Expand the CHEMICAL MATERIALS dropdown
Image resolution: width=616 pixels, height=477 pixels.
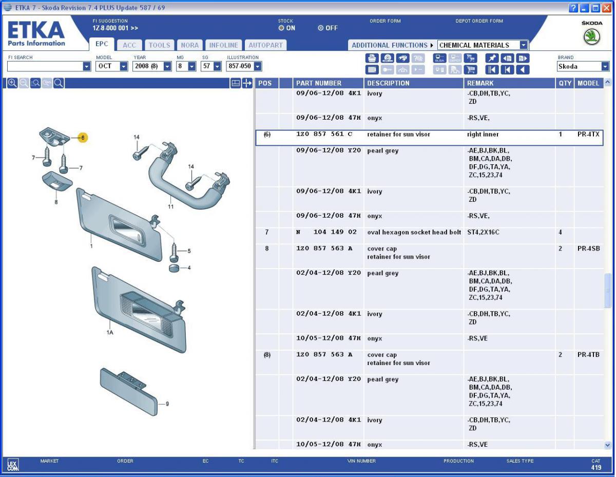pyautogui.click(x=523, y=45)
